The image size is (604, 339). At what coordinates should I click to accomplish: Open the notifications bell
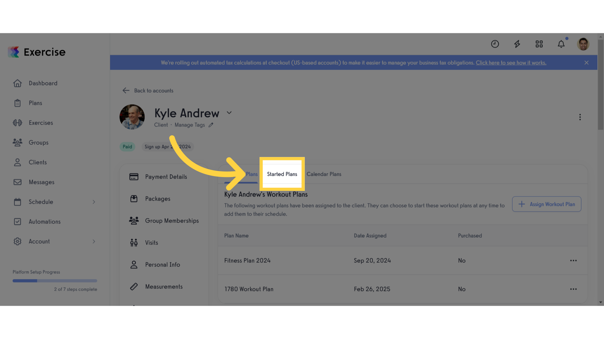(561, 44)
